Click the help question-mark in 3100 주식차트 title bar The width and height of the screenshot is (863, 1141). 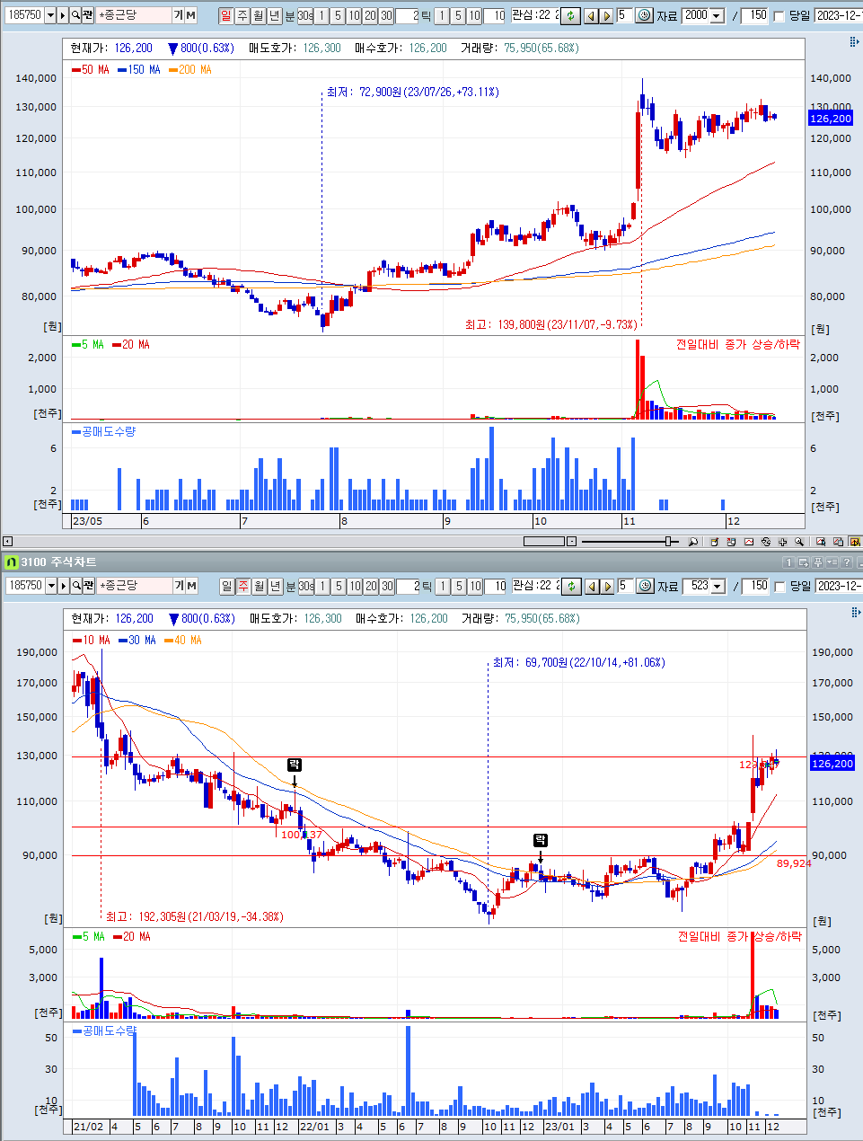pos(846,562)
